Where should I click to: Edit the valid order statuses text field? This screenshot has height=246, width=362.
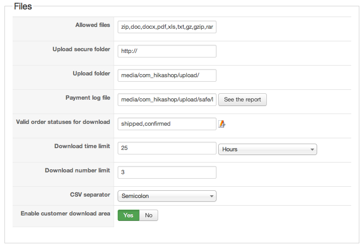tap(167, 124)
